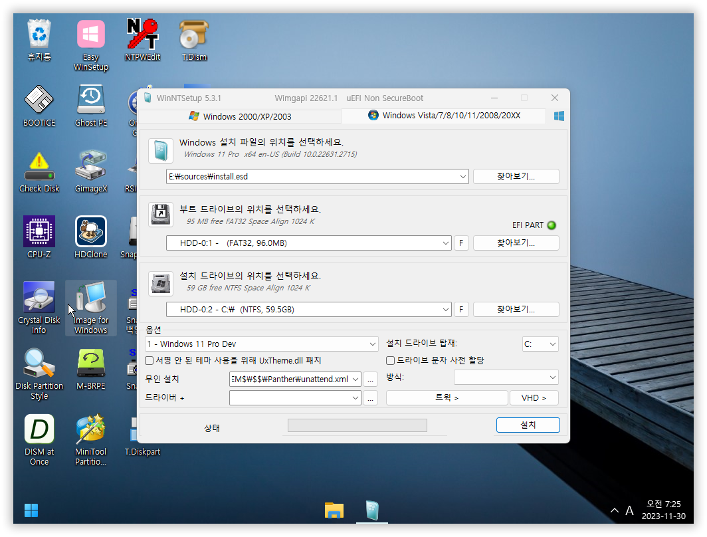Browse for driver folder with ... button
The width and height of the screenshot is (707, 537).
coord(370,397)
